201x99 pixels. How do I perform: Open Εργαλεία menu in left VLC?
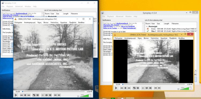64,22
